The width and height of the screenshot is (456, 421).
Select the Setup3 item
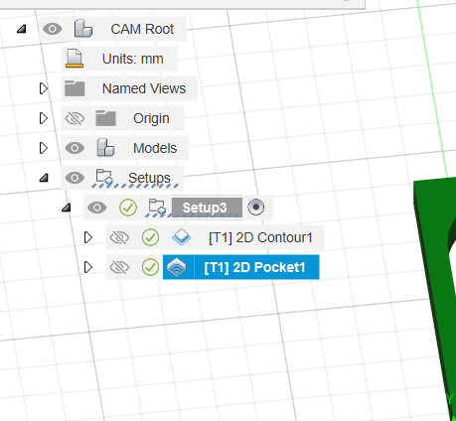pyautogui.click(x=205, y=208)
